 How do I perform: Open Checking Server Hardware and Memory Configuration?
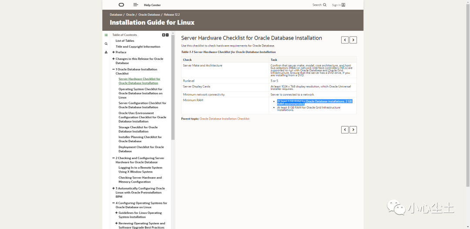click(140, 179)
